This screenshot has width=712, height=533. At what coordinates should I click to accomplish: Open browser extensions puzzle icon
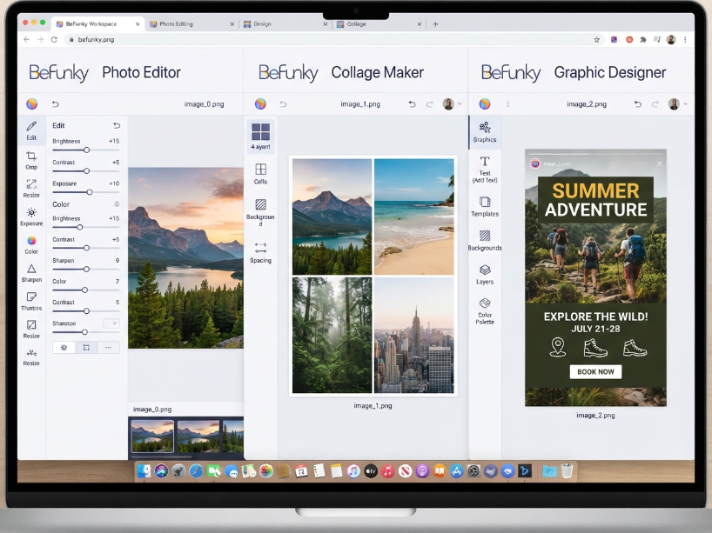coord(643,39)
